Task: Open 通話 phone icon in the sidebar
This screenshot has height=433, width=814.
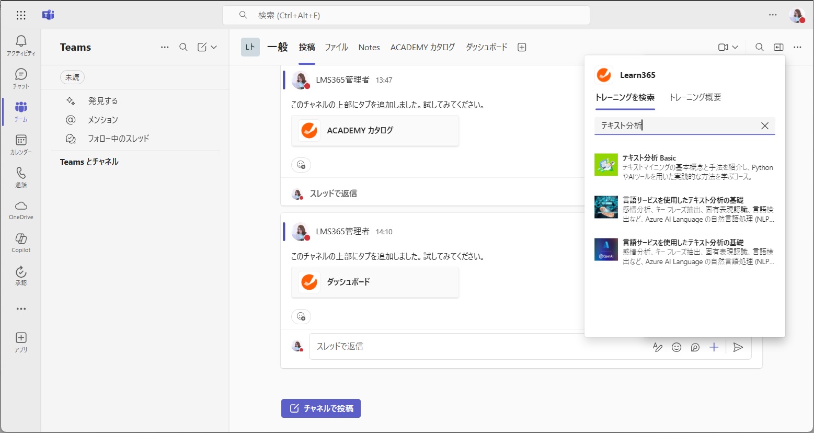Action: coord(21,177)
